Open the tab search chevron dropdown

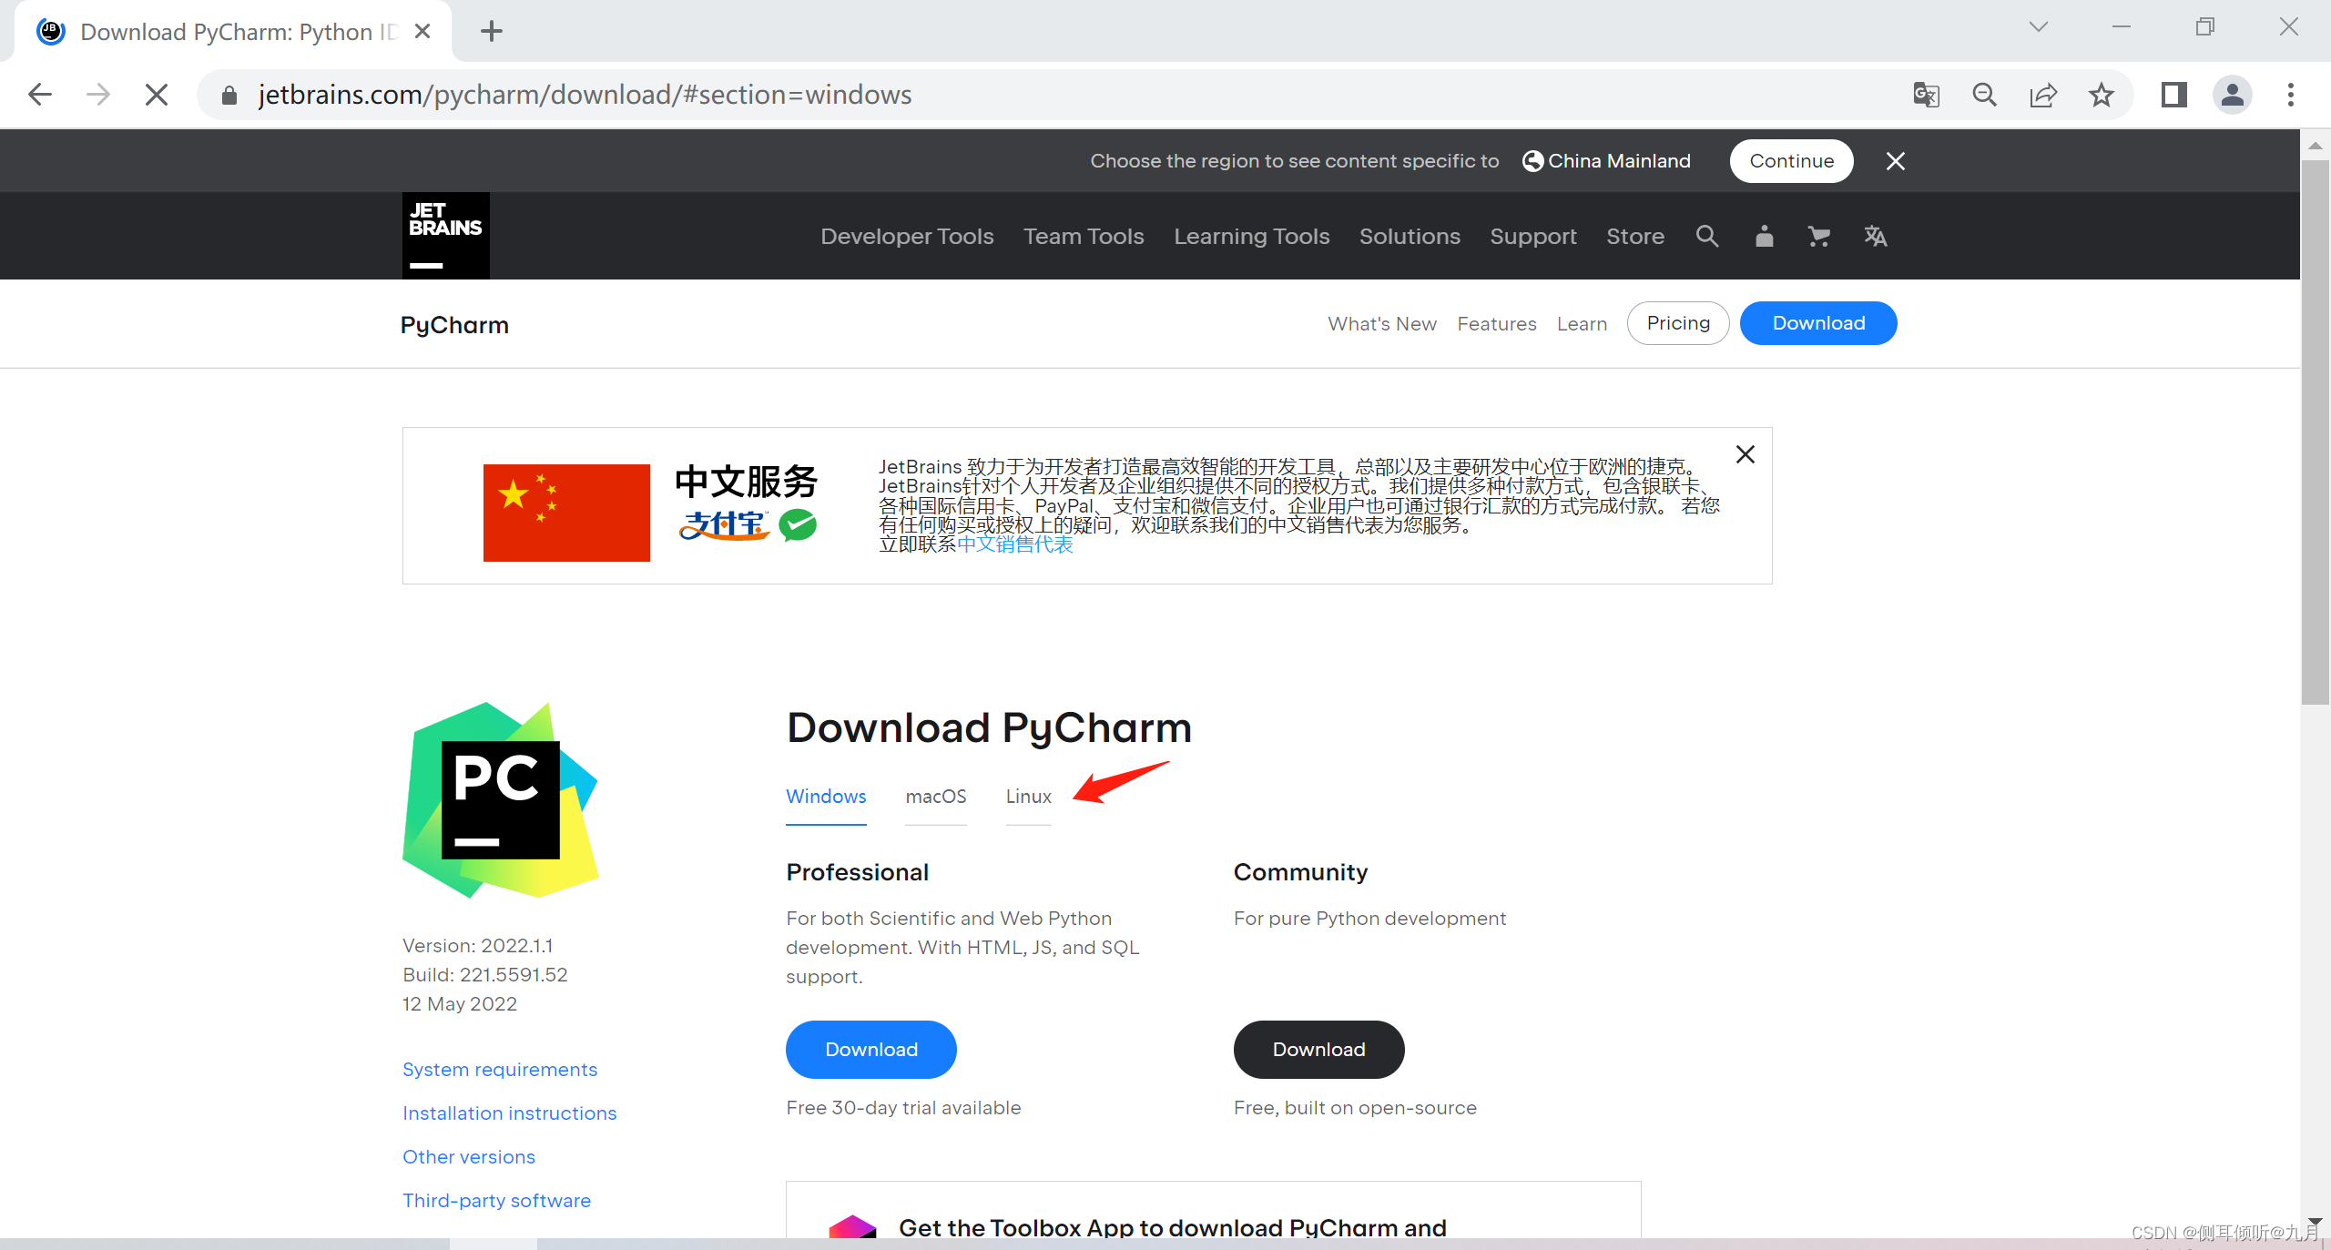pos(2039,27)
